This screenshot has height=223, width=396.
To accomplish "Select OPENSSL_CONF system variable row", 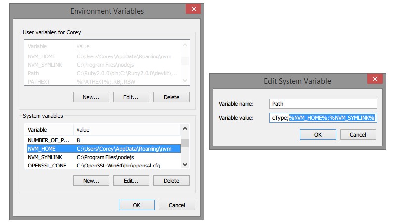I will (103, 166).
